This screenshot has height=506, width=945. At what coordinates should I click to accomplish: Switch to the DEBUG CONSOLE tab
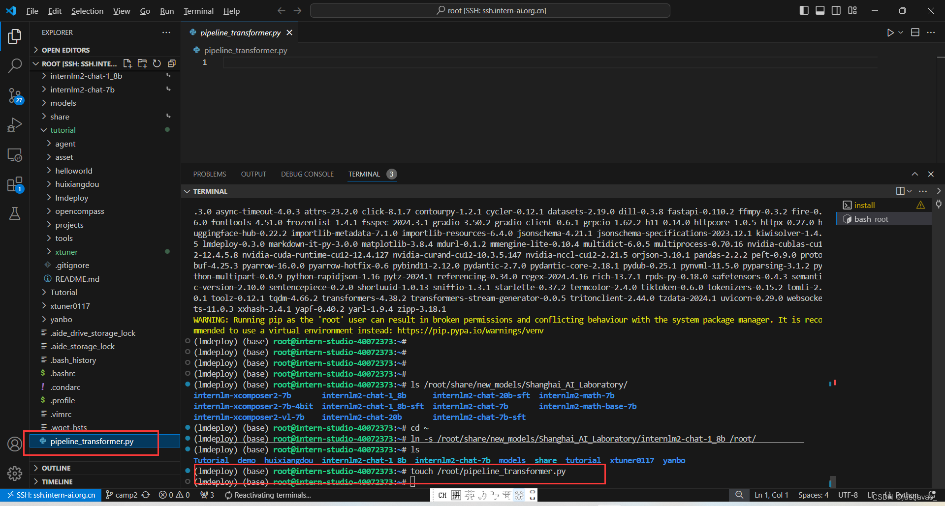(x=307, y=174)
